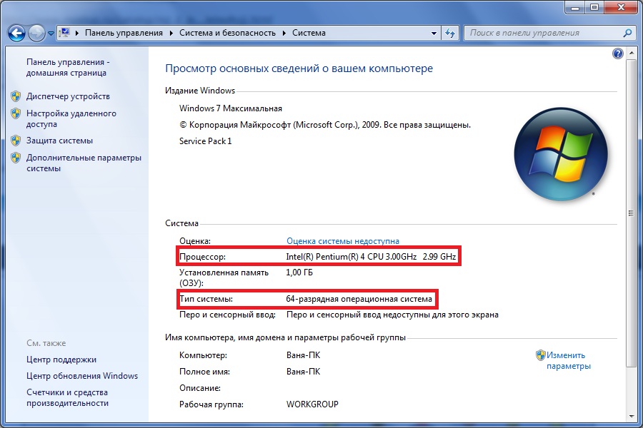The image size is (643, 428).
Task: Click Ваня-ПК next to Компьютер
Action: click(304, 355)
